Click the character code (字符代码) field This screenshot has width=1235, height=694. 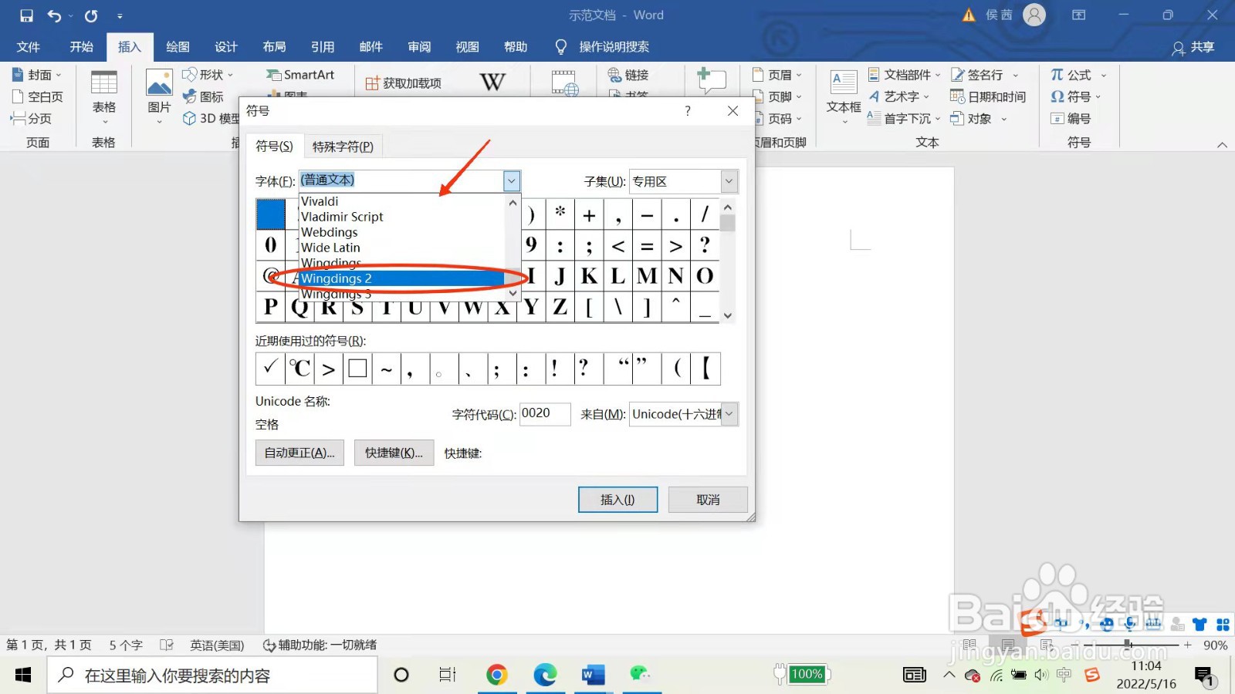click(545, 414)
